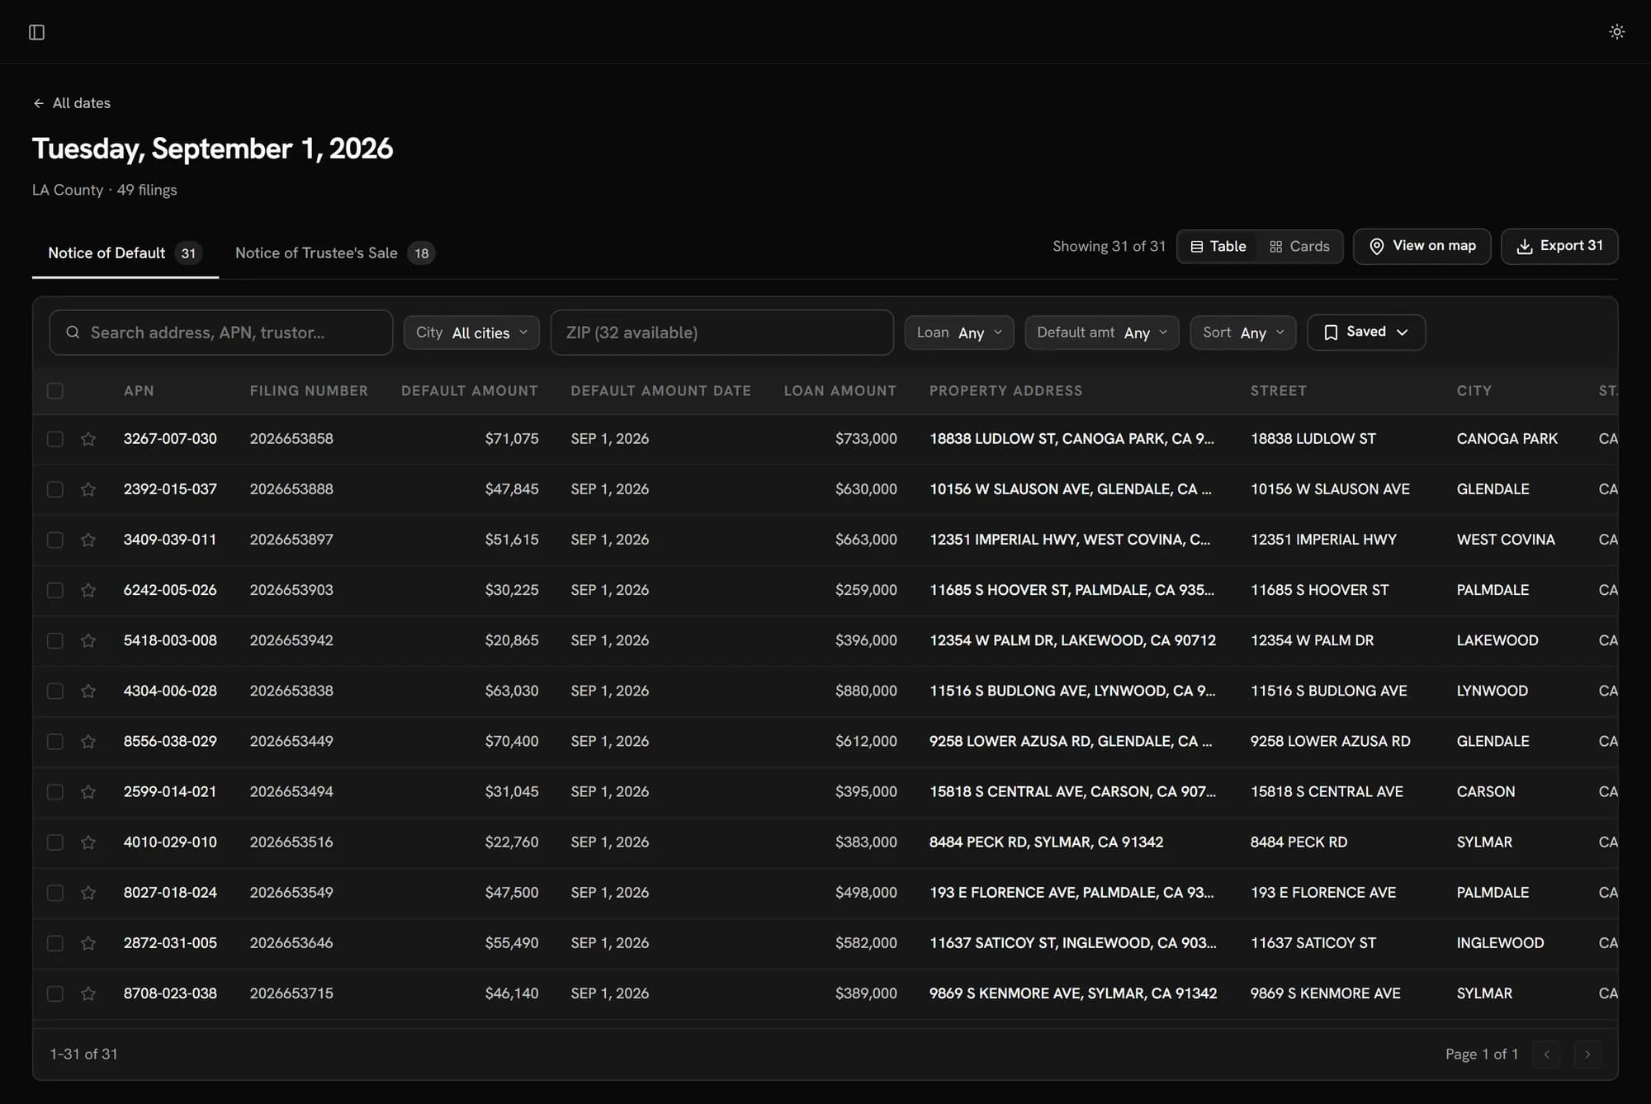
Task: Open the Sort Any dropdown
Action: (x=1243, y=333)
